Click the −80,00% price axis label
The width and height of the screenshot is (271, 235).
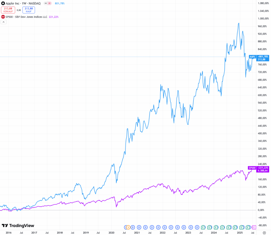(x=262, y=225)
